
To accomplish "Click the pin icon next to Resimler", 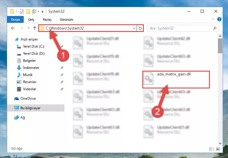I will 62,82.
